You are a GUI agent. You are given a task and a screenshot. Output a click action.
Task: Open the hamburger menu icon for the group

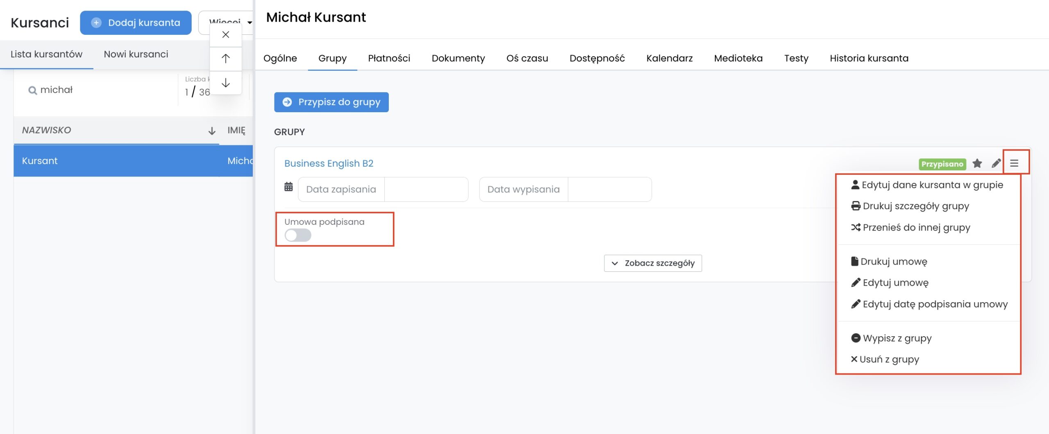coord(1014,163)
